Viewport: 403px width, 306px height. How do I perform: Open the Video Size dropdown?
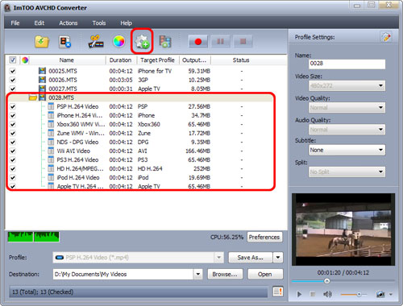[347, 85]
